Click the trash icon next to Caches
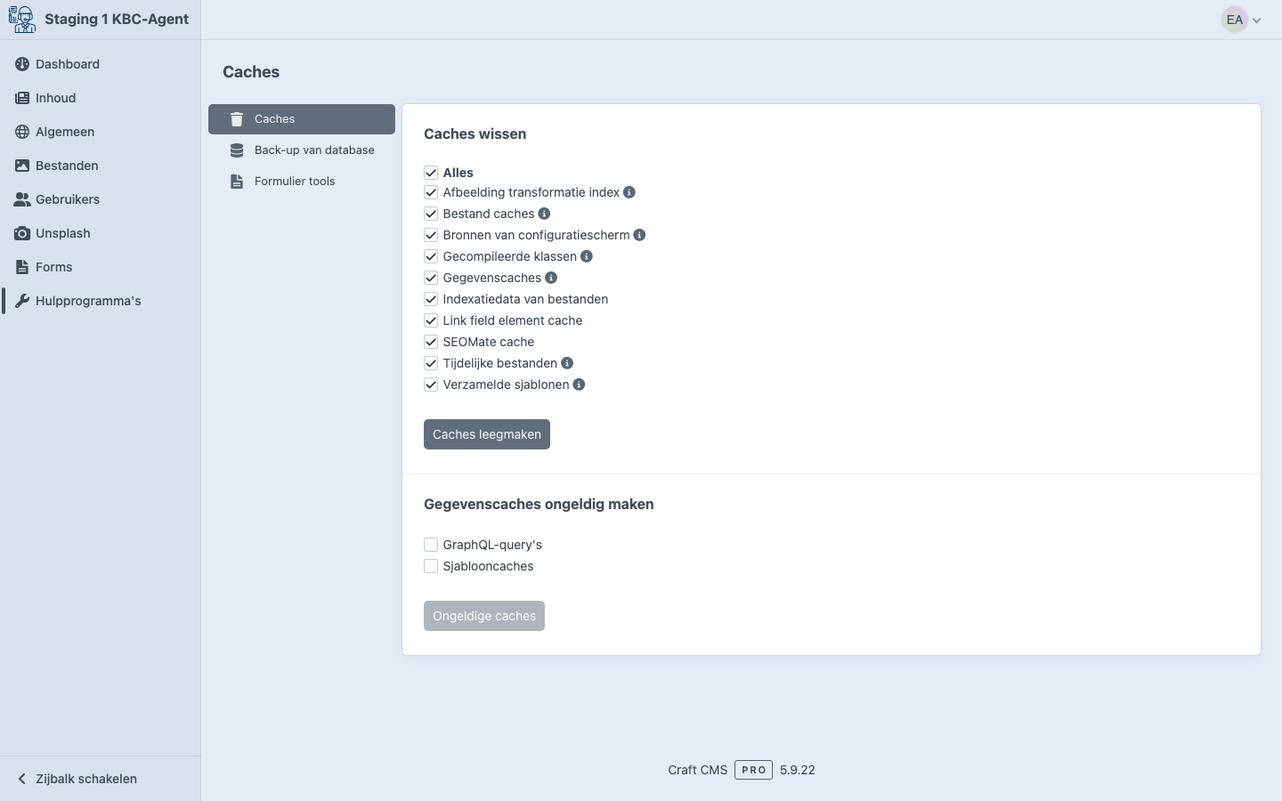The height and width of the screenshot is (801, 1282). 237,119
